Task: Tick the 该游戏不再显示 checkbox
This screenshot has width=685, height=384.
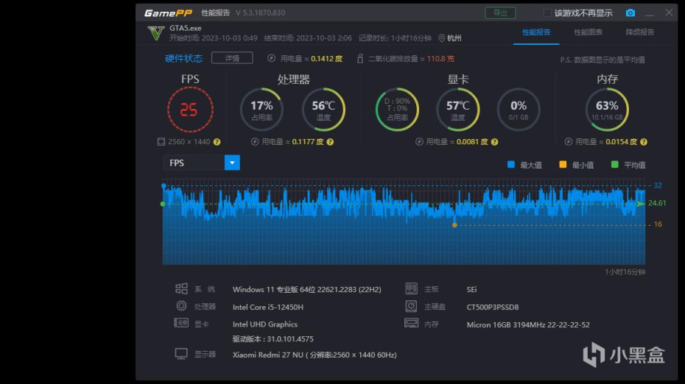Action: 547,13
